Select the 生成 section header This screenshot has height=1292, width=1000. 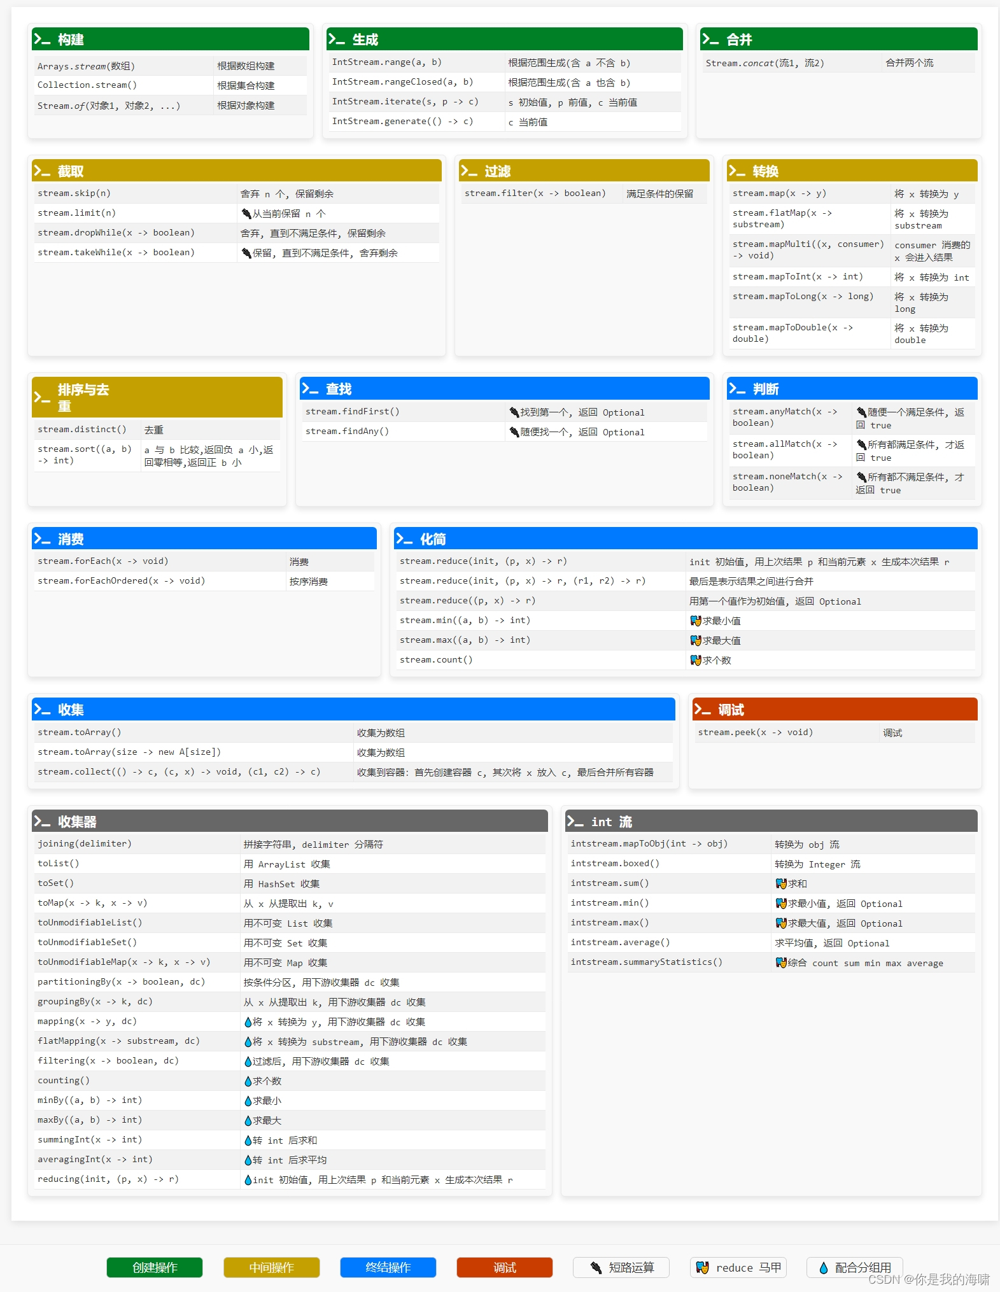tap(505, 39)
